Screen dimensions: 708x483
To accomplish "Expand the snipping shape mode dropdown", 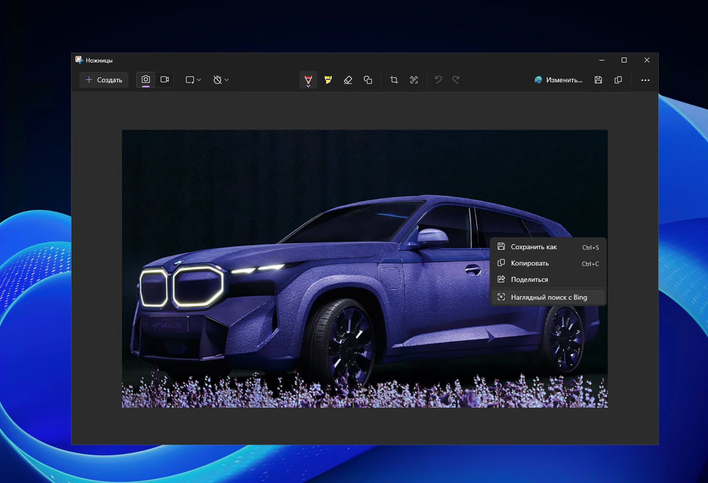I will (x=193, y=80).
